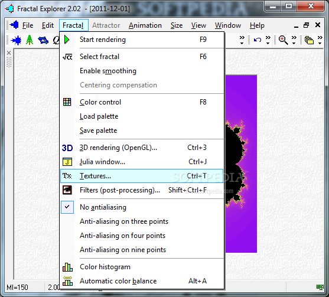Viewport: 329px width, 297px height.
Task: Open Textures dialog entry
Action: (142, 176)
